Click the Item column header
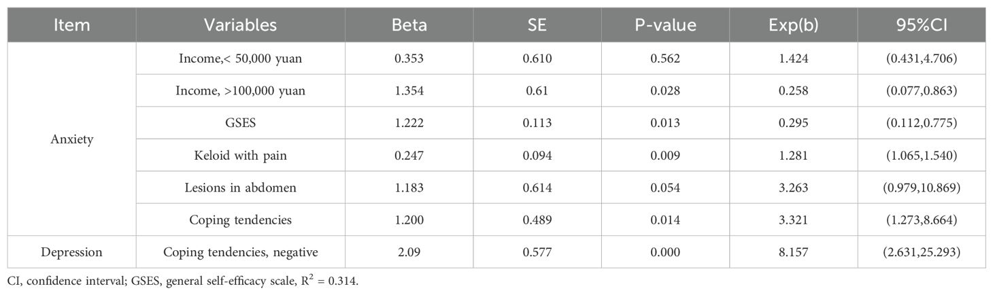The image size is (993, 295). tap(71, 25)
